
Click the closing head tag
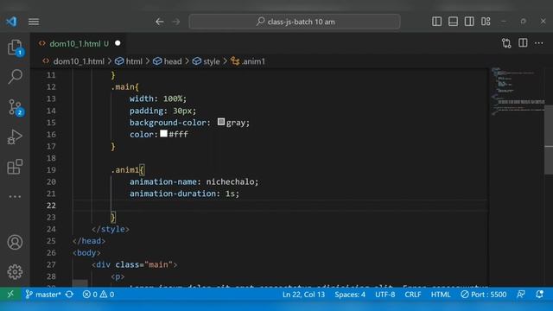tap(89, 241)
